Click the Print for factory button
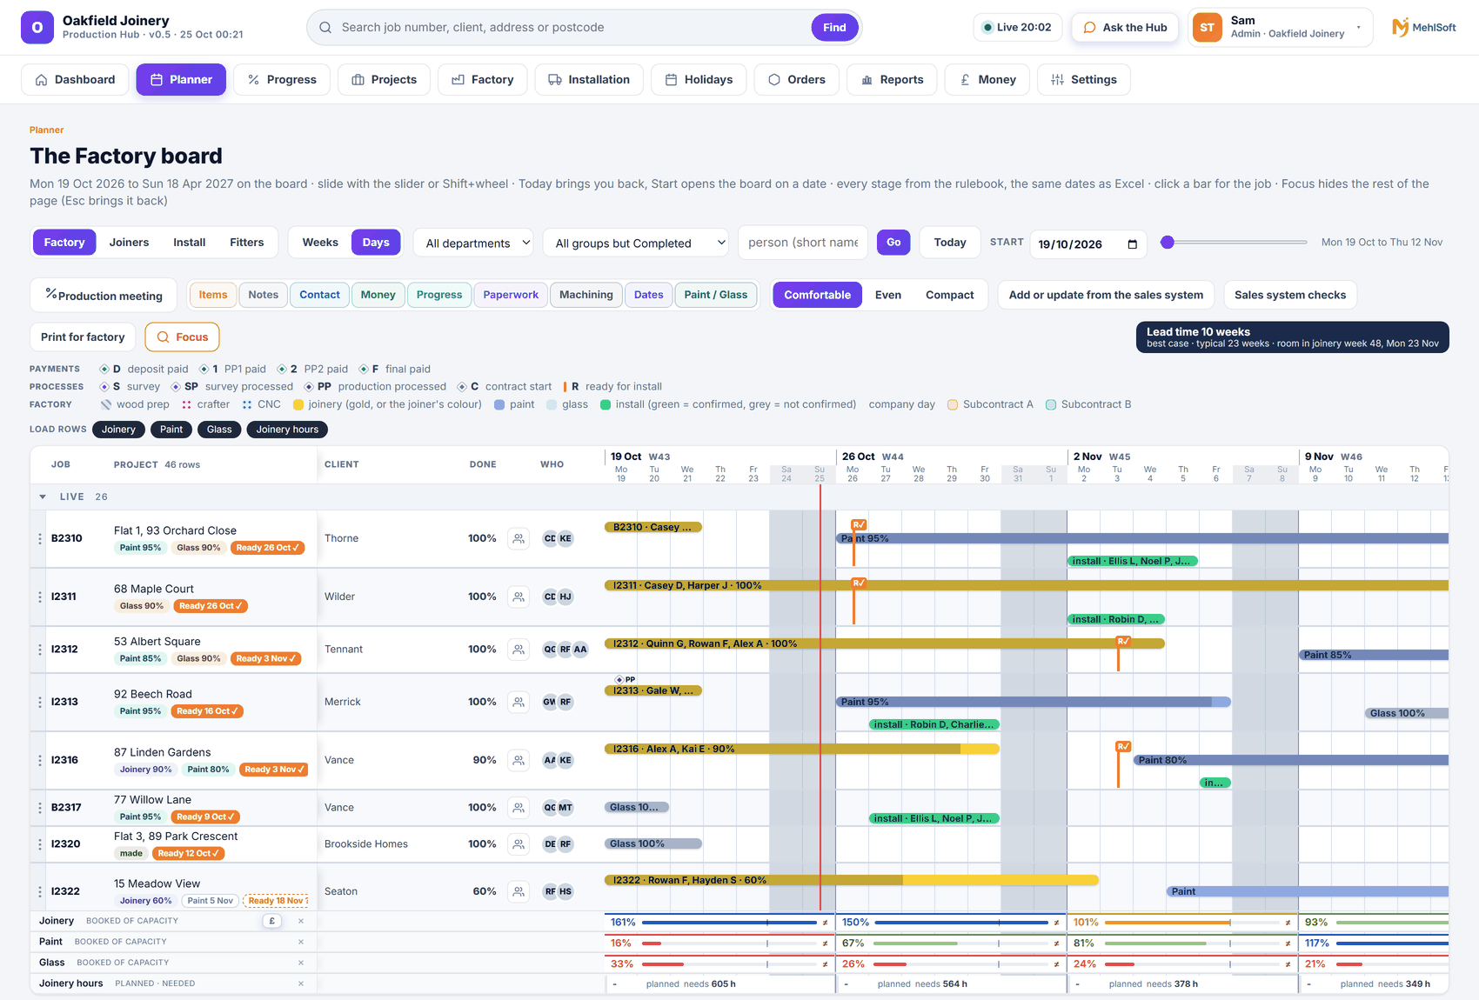This screenshot has width=1479, height=1000. (83, 337)
